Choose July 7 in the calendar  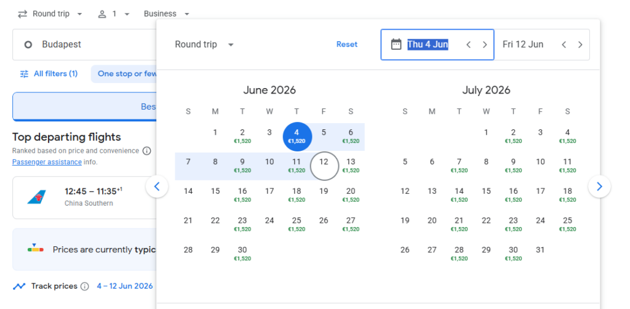(459, 166)
